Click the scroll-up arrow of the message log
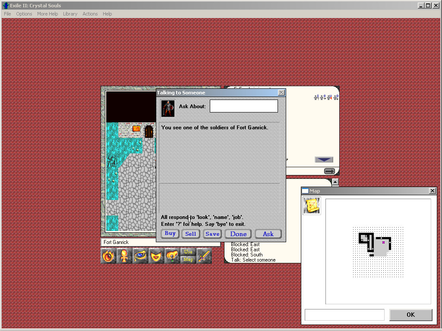Viewport: 442px width, 331px height. click(335, 182)
